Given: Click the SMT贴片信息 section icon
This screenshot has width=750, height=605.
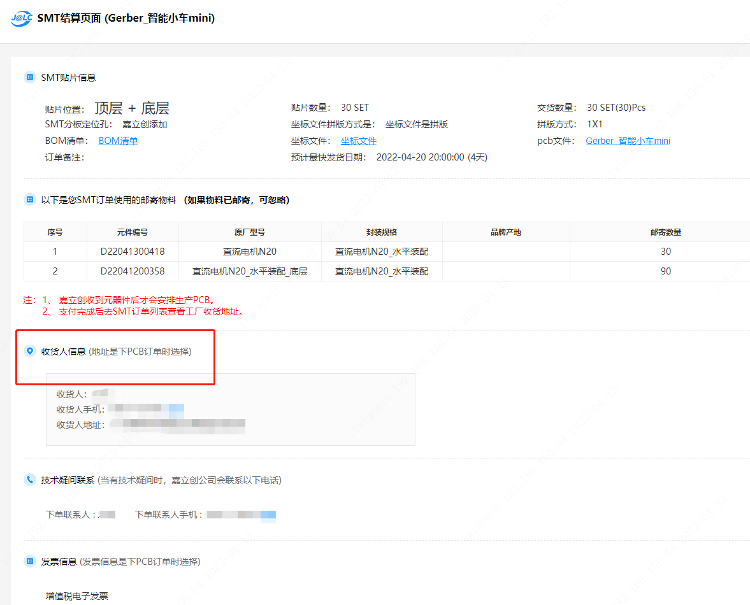Looking at the screenshot, I should pyautogui.click(x=29, y=77).
